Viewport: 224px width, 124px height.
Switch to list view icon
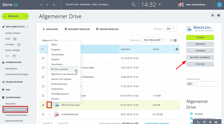click(x=175, y=40)
